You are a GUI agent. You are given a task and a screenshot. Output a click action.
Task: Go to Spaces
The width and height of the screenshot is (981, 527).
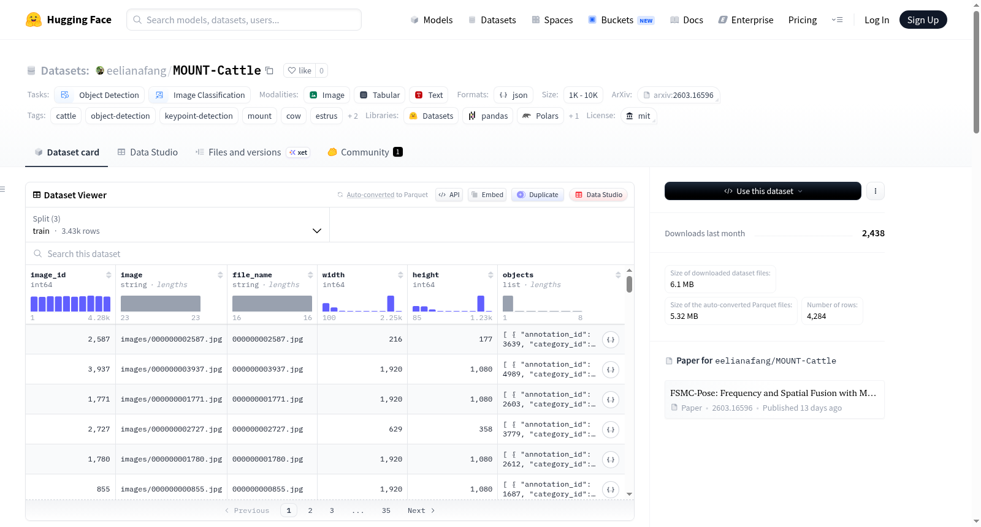click(552, 20)
